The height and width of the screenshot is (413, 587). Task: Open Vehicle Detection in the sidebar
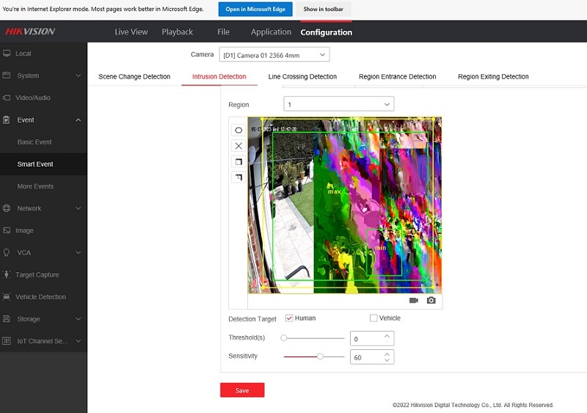(40, 297)
